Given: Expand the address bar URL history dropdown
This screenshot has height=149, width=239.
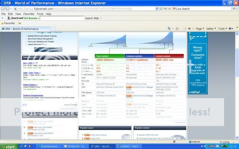Looking at the screenshot, I should 157,9.
